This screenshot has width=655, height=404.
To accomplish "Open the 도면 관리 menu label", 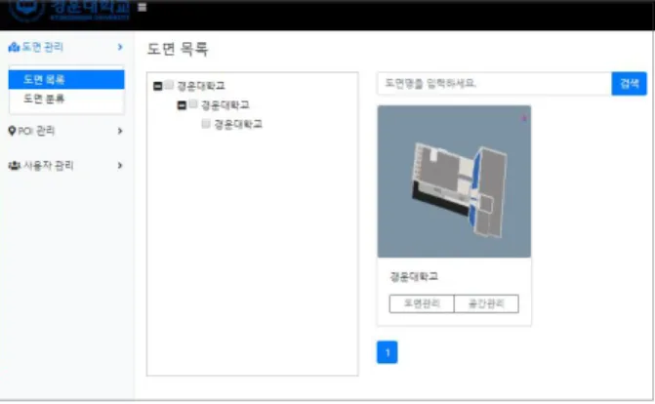I will click(42, 47).
